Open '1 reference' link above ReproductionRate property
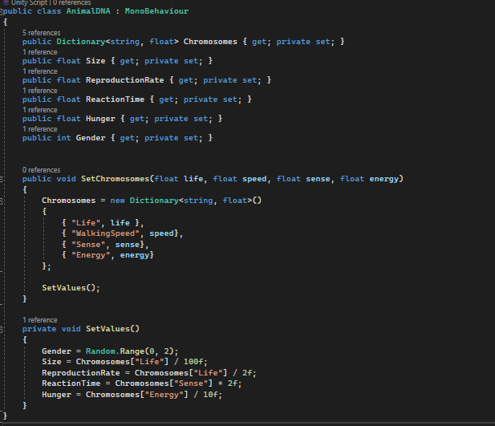 tap(40, 71)
